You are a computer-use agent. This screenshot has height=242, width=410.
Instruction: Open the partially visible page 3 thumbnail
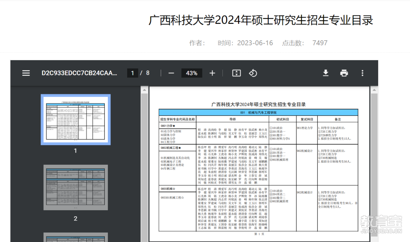click(76, 237)
